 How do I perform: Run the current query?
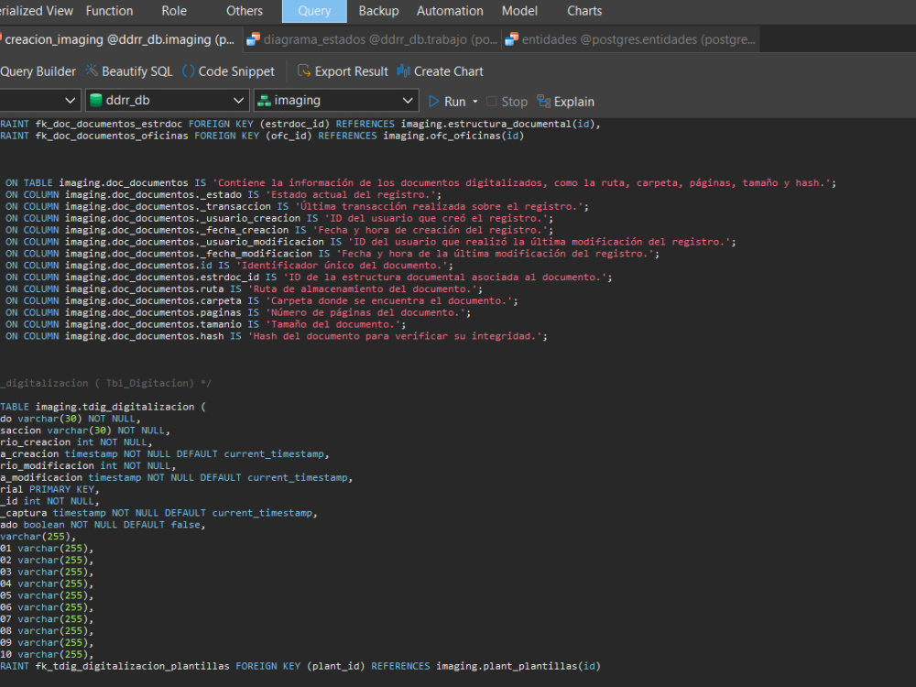tap(454, 102)
